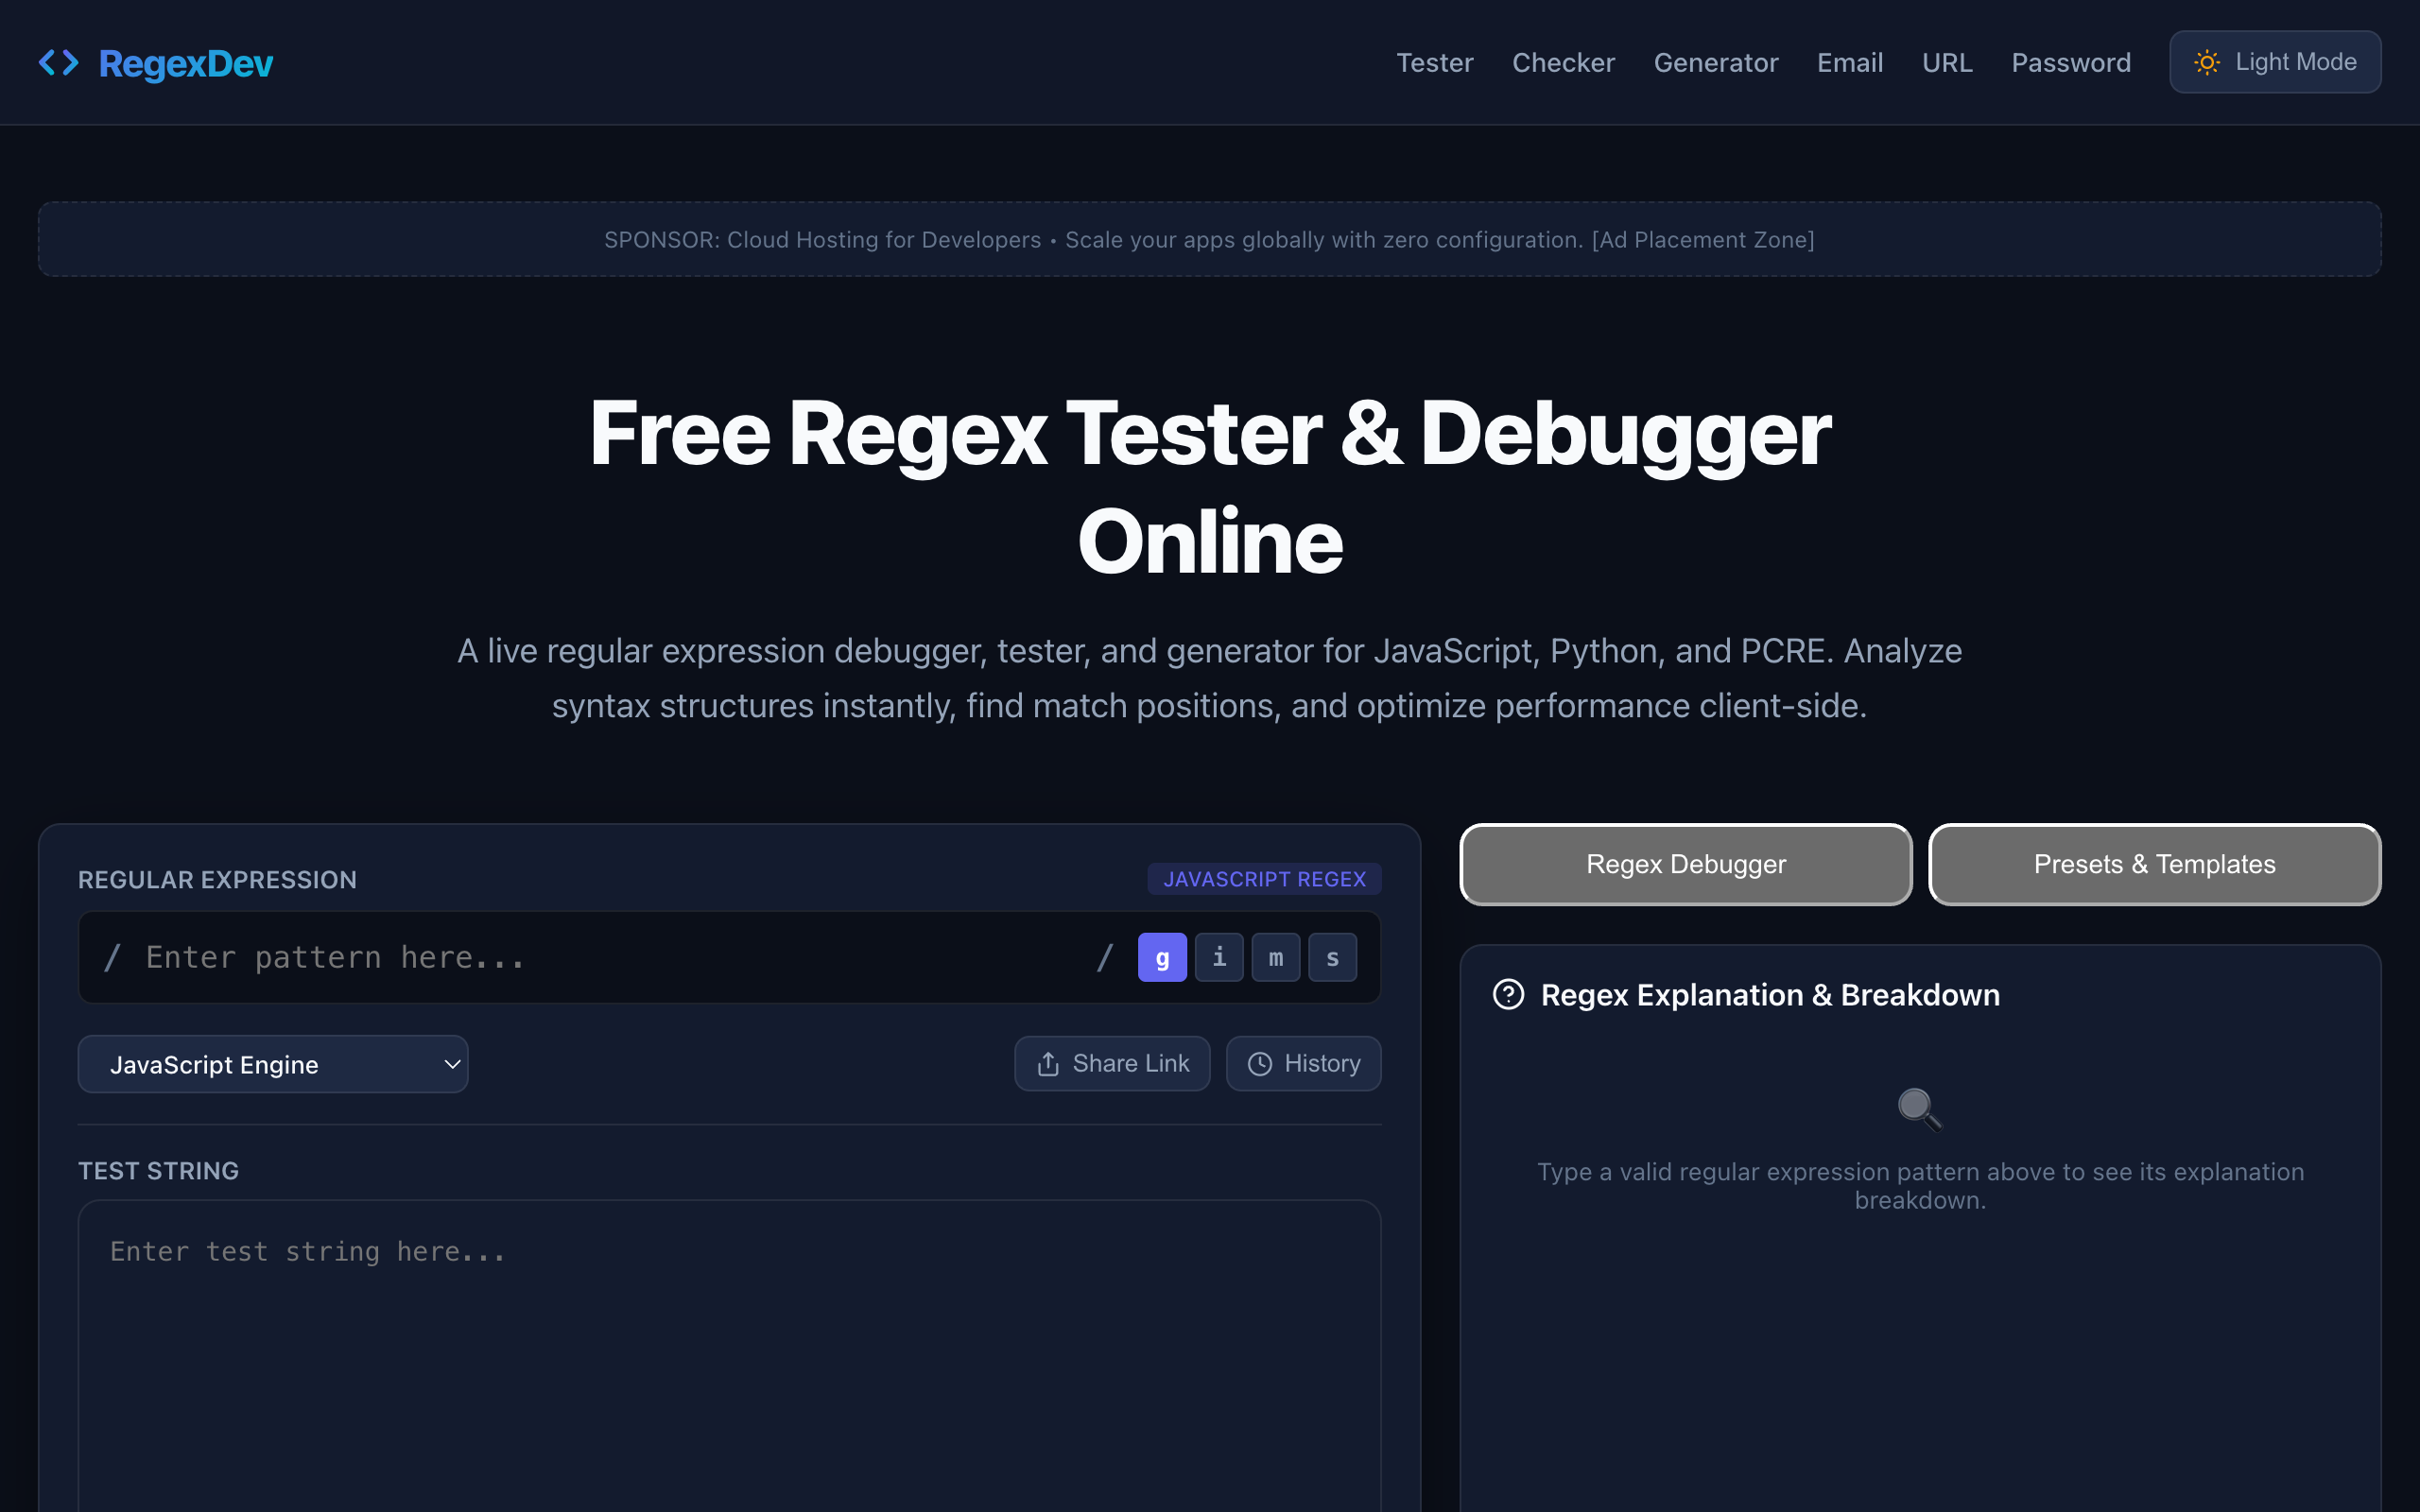
Task: Open the URL nav item
Action: tap(1947, 62)
